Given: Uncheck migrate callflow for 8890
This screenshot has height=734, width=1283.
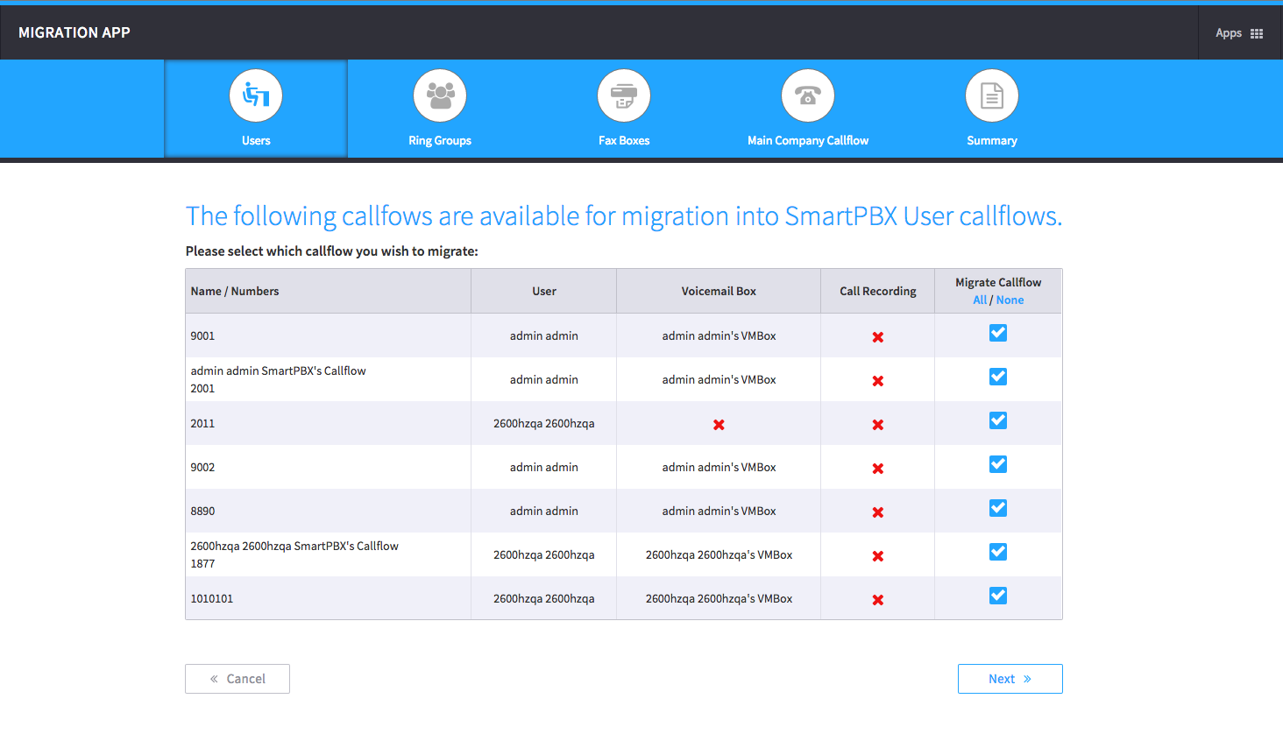Looking at the screenshot, I should point(998,508).
